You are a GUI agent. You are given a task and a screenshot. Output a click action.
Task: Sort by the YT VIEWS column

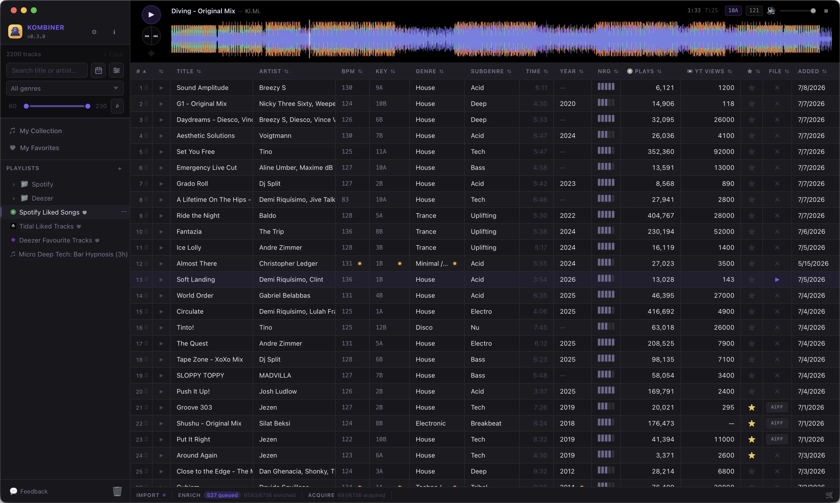tap(710, 71)
